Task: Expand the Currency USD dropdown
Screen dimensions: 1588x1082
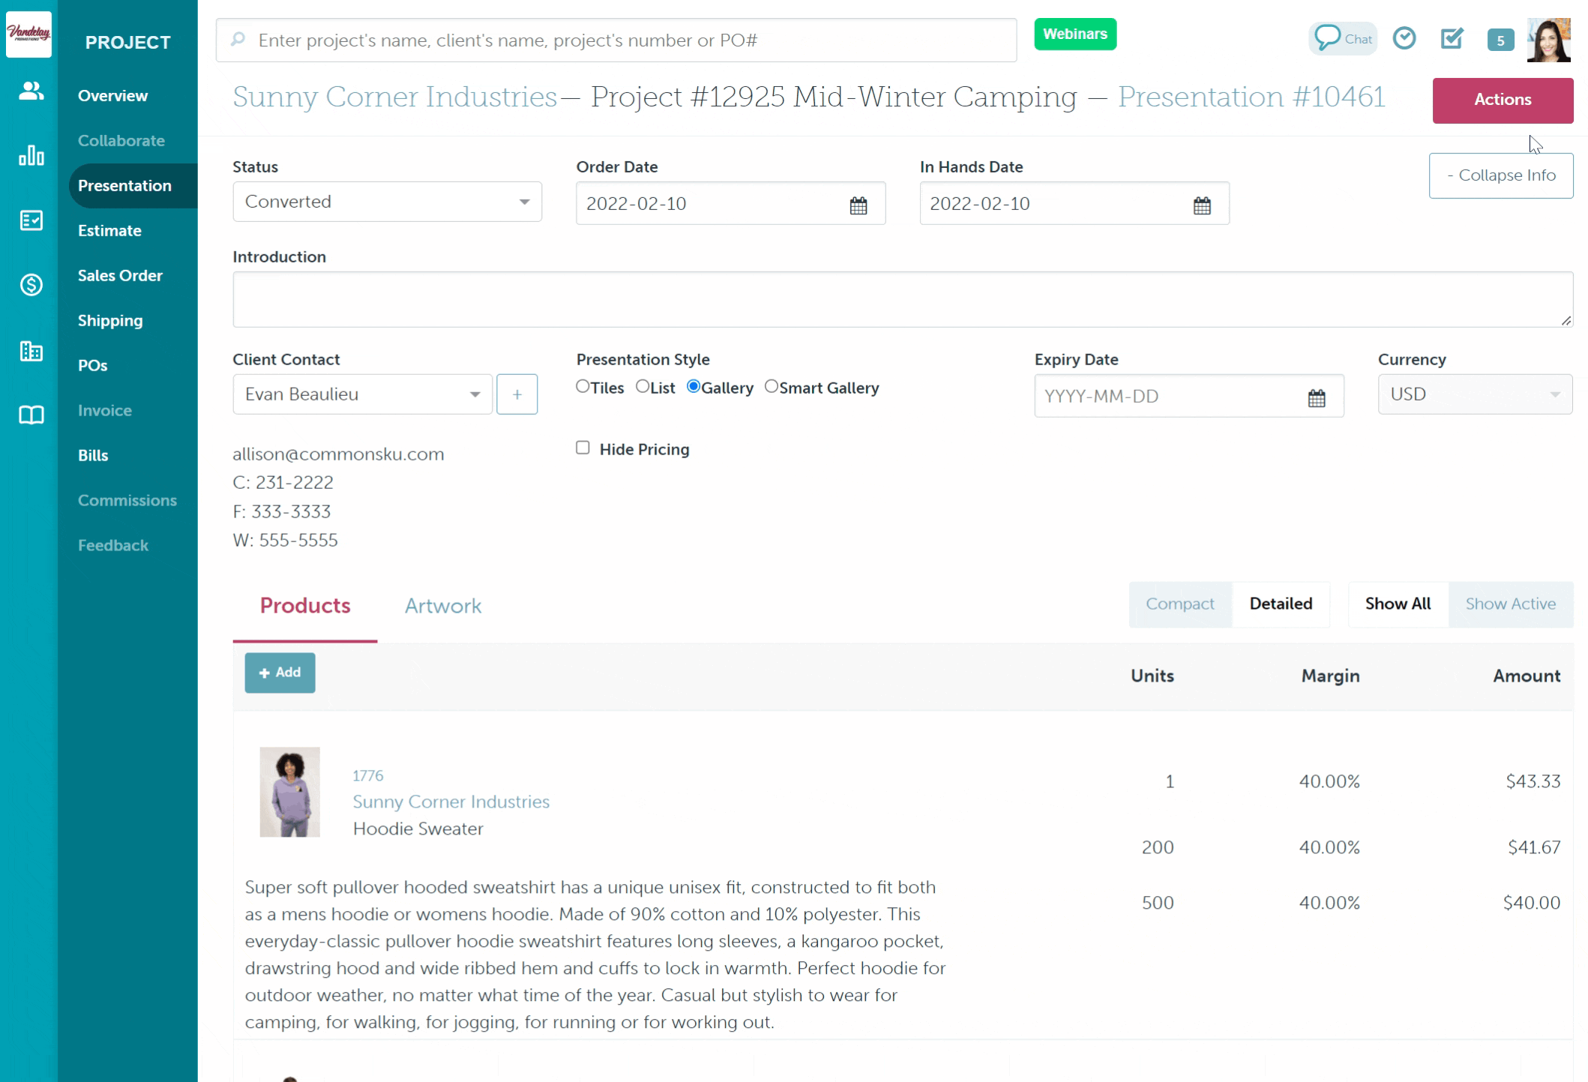Action: point(1474,394)
